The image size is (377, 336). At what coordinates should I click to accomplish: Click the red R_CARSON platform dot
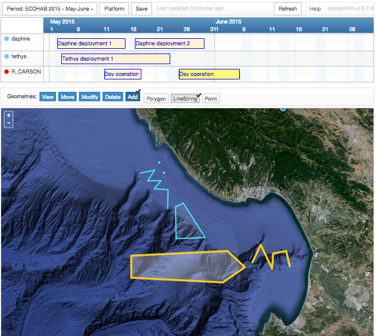coord(6,72)
